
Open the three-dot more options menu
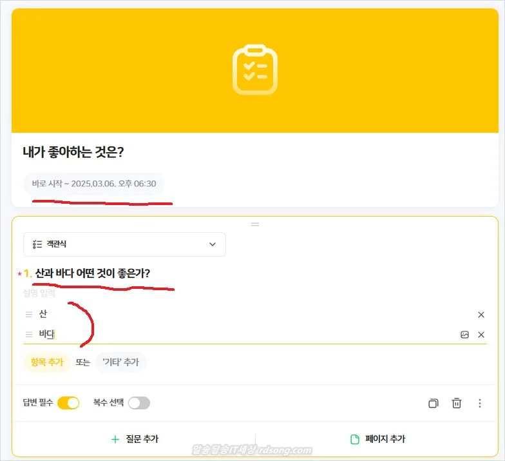pos(480,403)
